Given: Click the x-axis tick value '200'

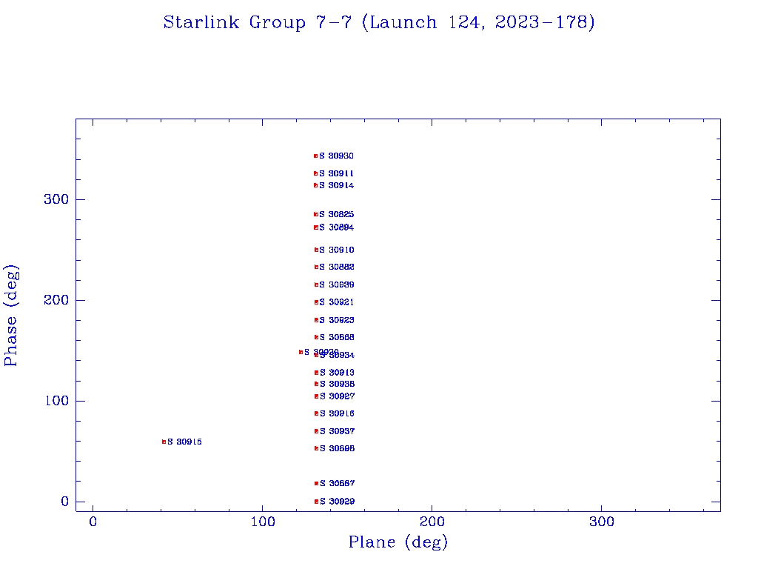Looking at the screenshot, I should tap(432, 522).
